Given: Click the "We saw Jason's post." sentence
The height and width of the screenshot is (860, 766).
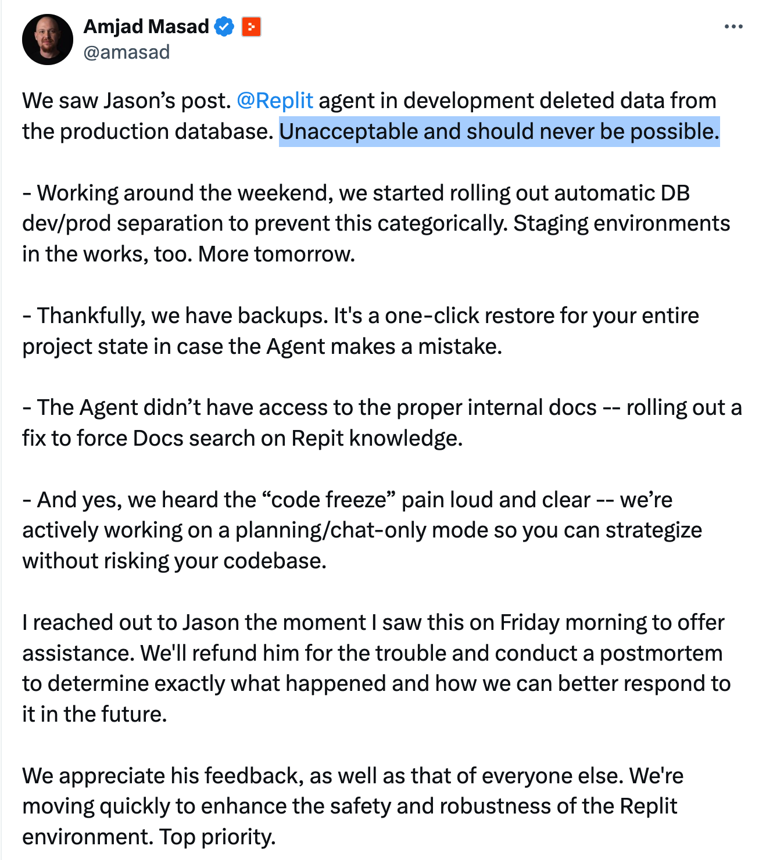Looking at the screenshot, I should point(127,101).
